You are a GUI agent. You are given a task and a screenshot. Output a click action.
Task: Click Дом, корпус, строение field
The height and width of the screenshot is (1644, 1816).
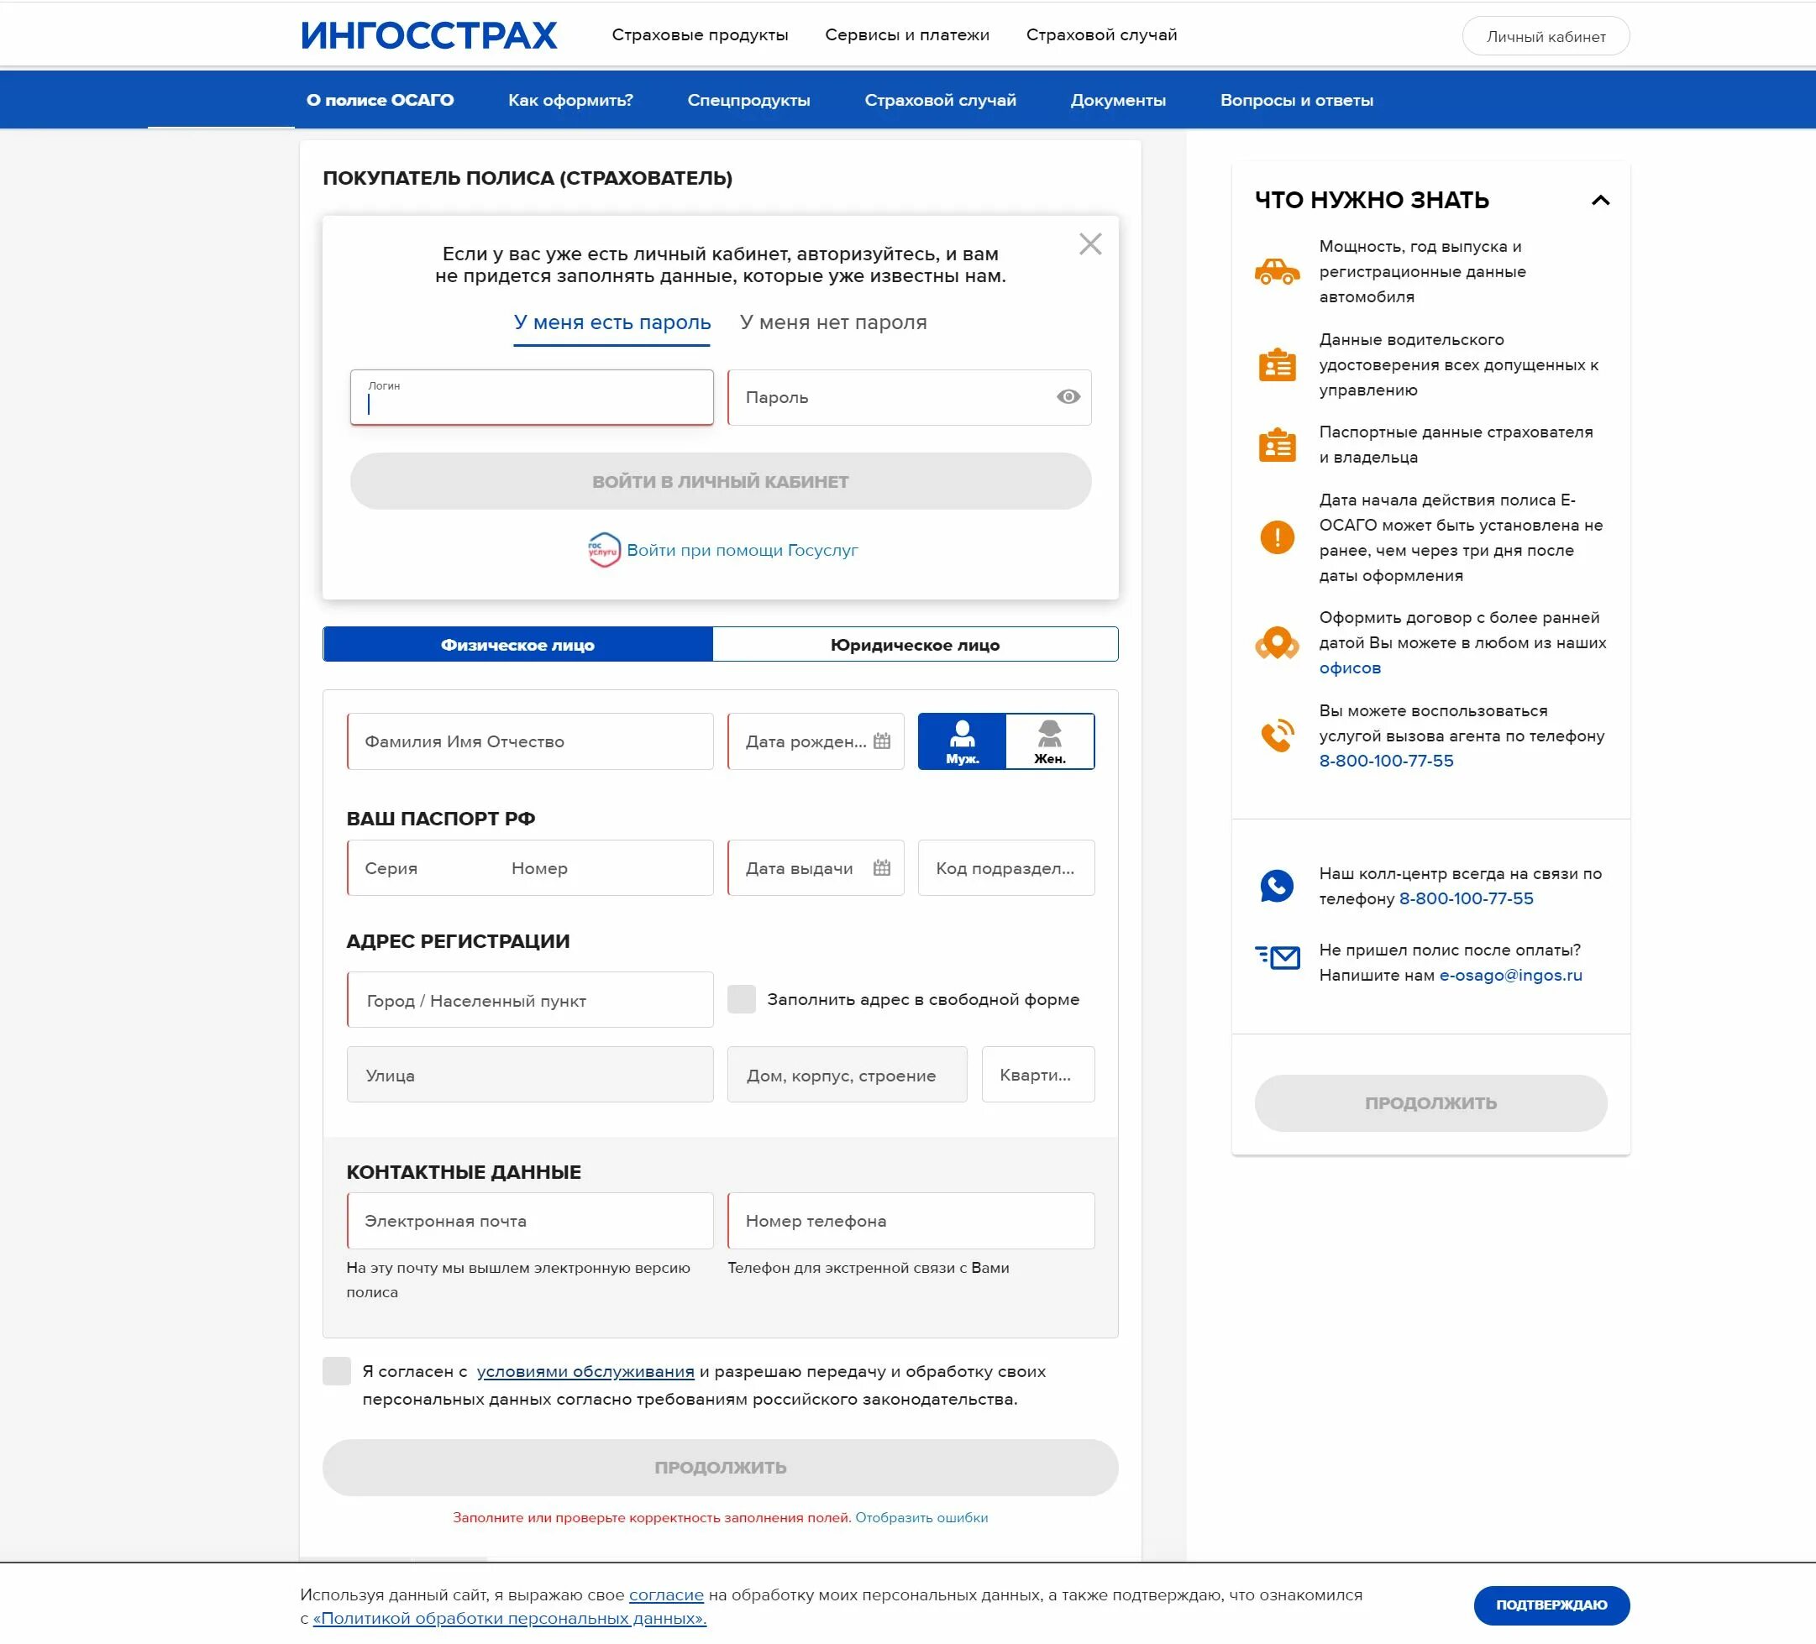(847, 1074)
